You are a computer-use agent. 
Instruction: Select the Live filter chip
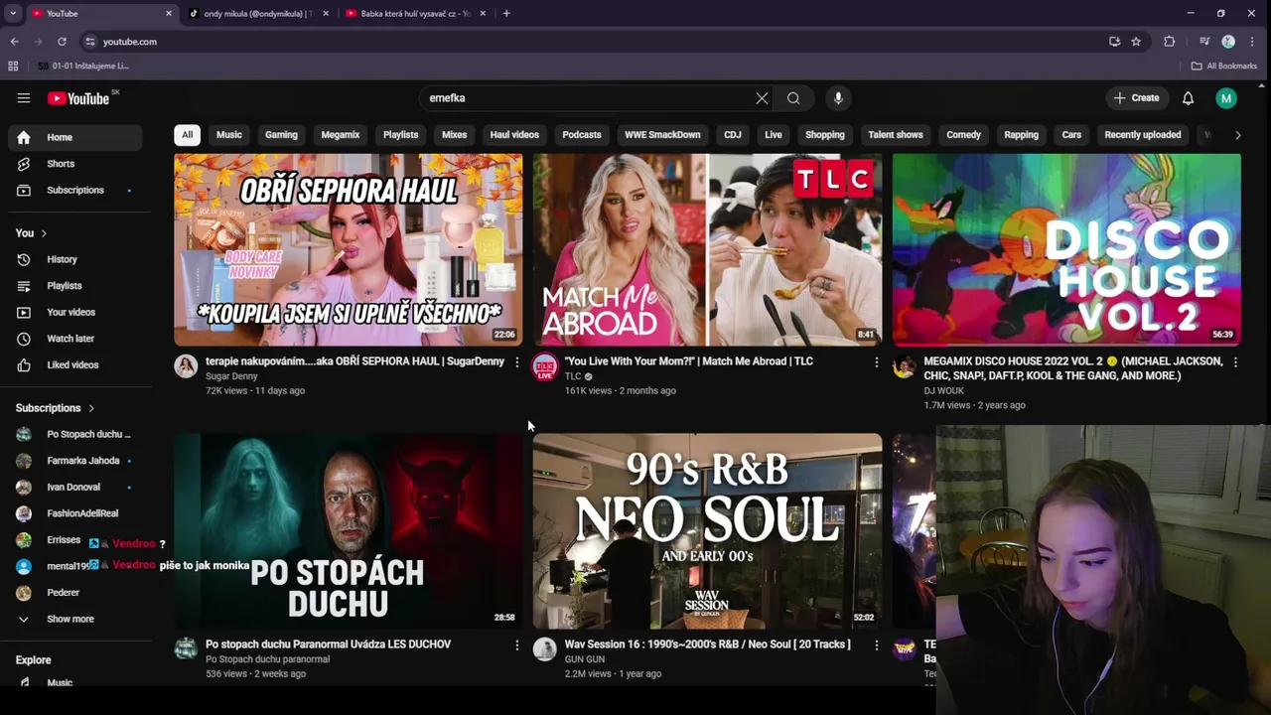(774, 135)
